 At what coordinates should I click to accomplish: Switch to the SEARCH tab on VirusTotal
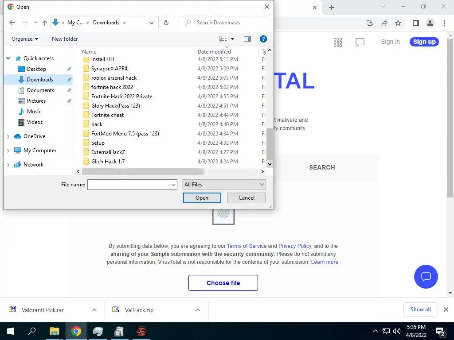tap(322, 167)
